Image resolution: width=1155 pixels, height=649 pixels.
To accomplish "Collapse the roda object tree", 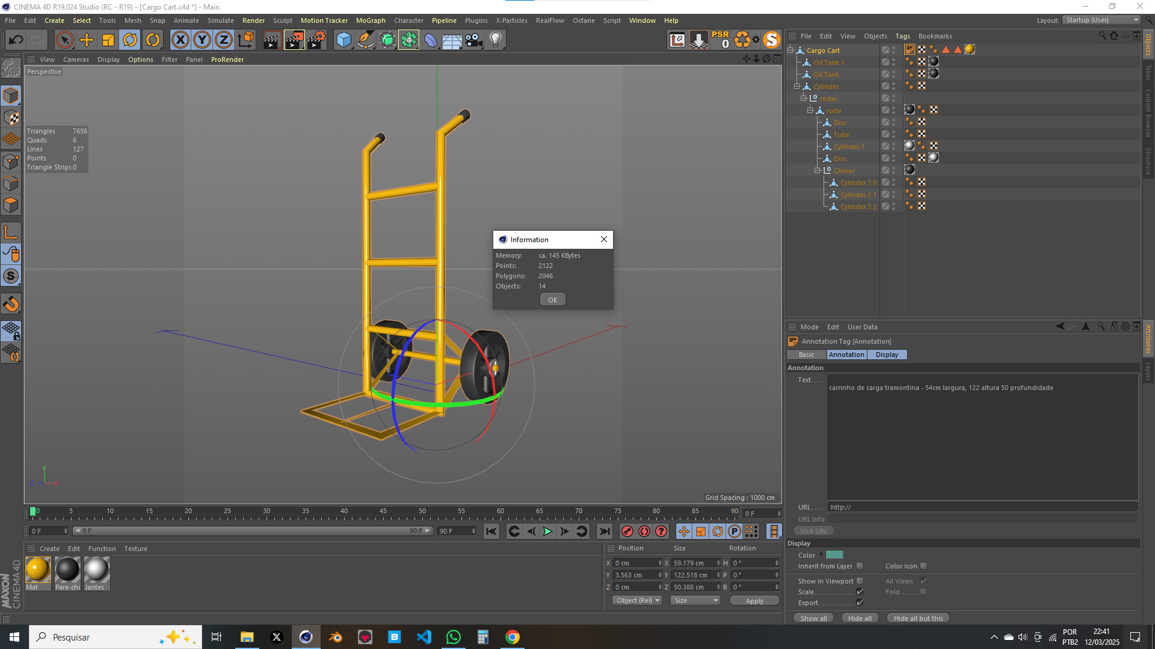I will pos(810,111).
